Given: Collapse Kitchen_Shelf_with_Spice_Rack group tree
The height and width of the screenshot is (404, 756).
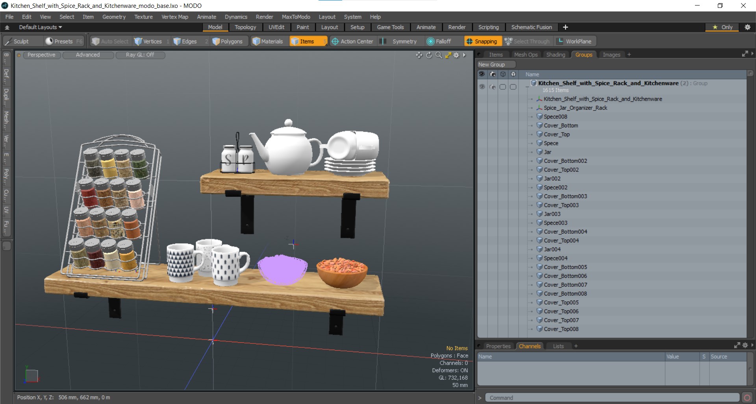Looking at the screenshot, I should coord(527,87).
